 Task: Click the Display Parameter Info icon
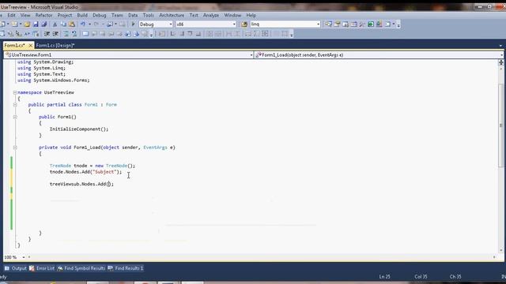(10, 33)
